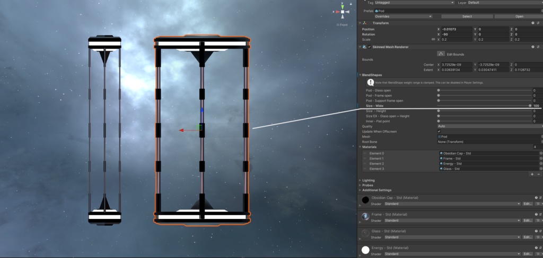Open help for Obsidian Cap material

coord(536,198)
